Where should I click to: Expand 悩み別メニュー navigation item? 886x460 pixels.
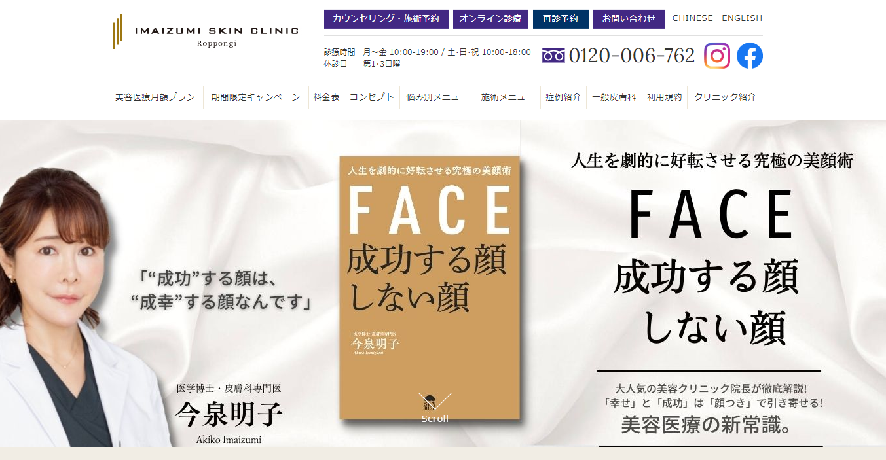point(437,97)
